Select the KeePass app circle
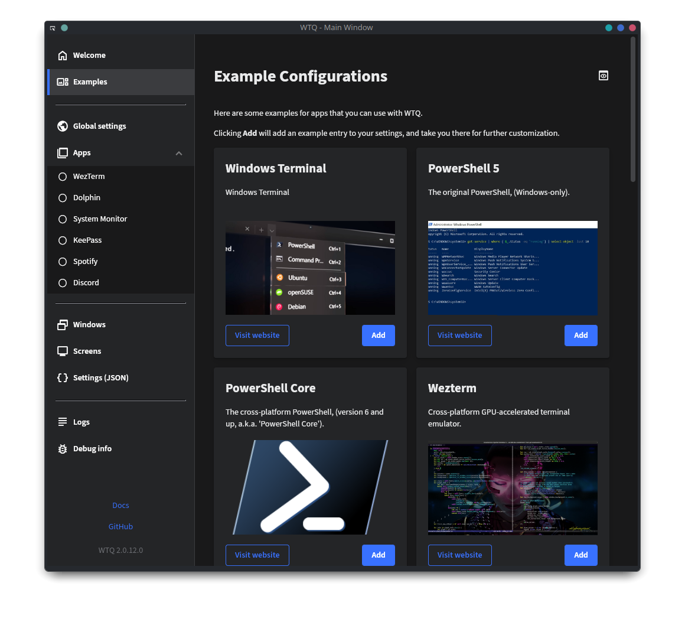 63,240
